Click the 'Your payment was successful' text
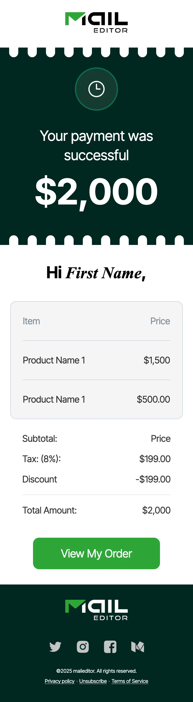193x702 pixels. pyautogui.click(x=96, y=145)
